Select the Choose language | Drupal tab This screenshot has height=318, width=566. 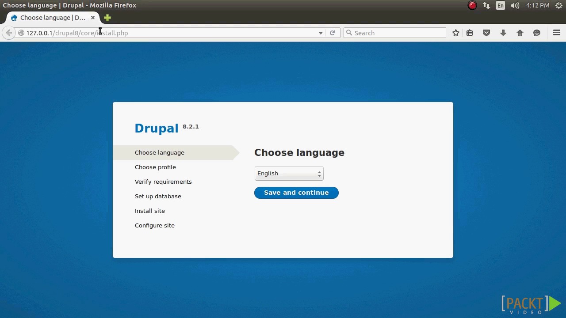point(53,18)
